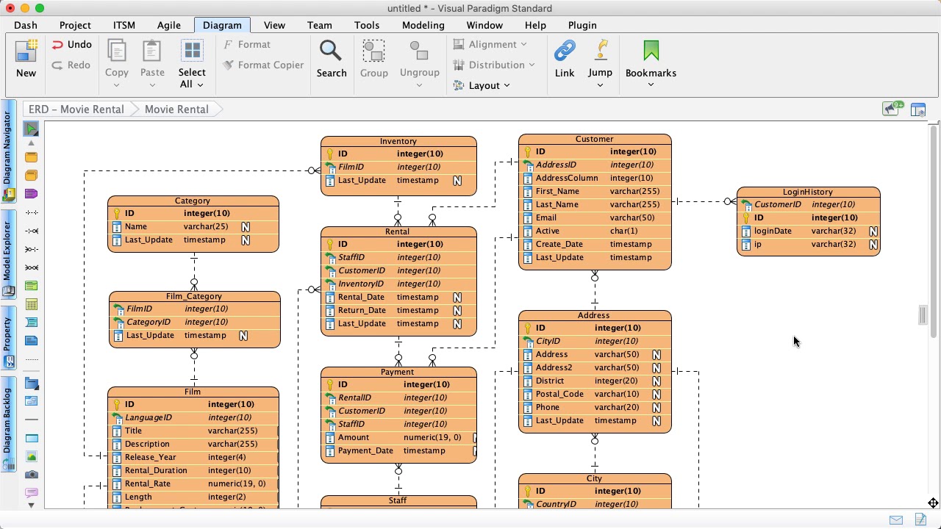Select the cursor tool at the palette top
This screenshot has width=941, height=529.
tap(30, 129)
